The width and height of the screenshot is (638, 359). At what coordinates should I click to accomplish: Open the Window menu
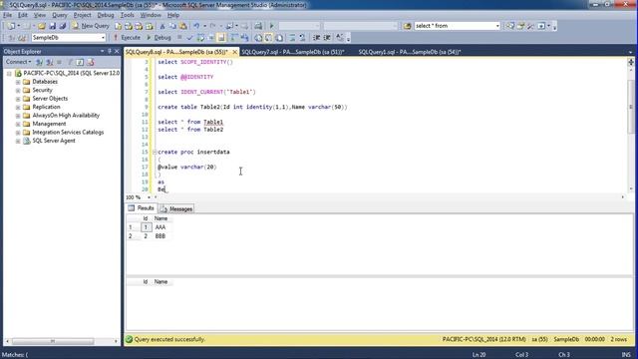pyautogui.click(x=151, y=15)
